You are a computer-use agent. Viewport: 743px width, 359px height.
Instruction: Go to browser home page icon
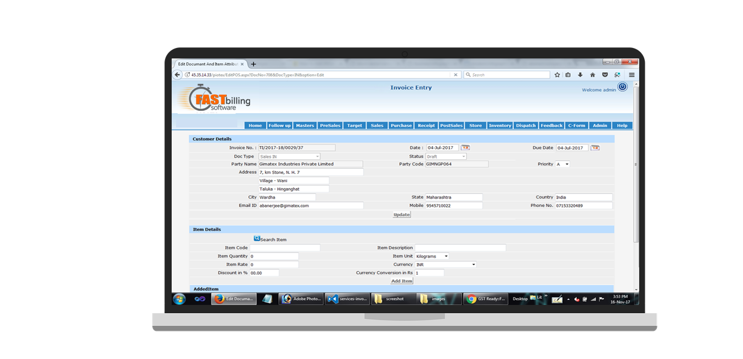coord(592,75)
